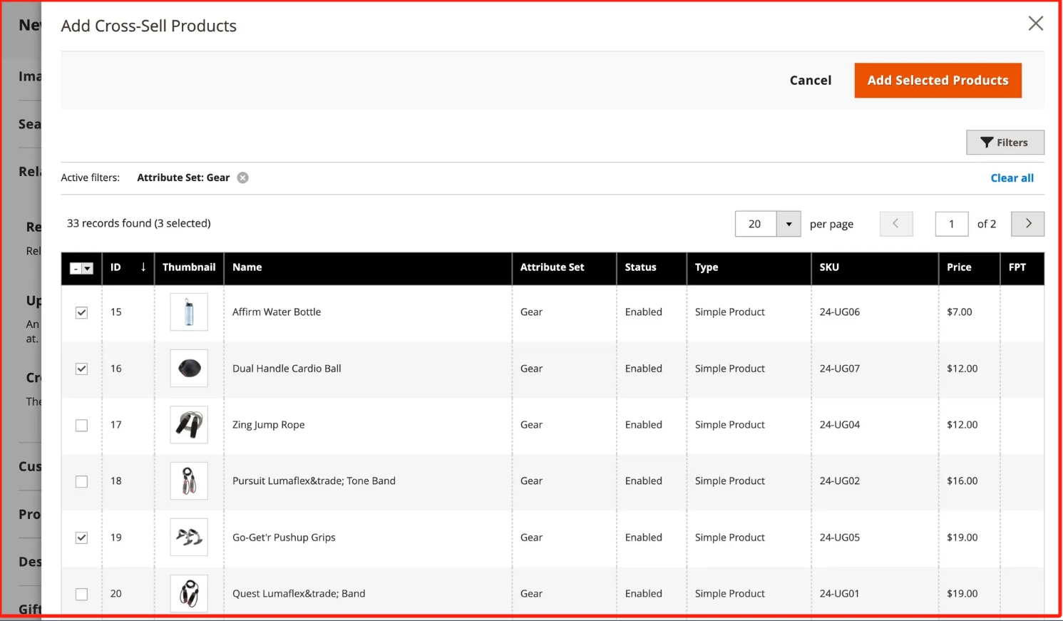The image size is (1063, 621).
Task: Uncheck the Affirm Water Bottle checkbox
Action: (x=82, y=313)
